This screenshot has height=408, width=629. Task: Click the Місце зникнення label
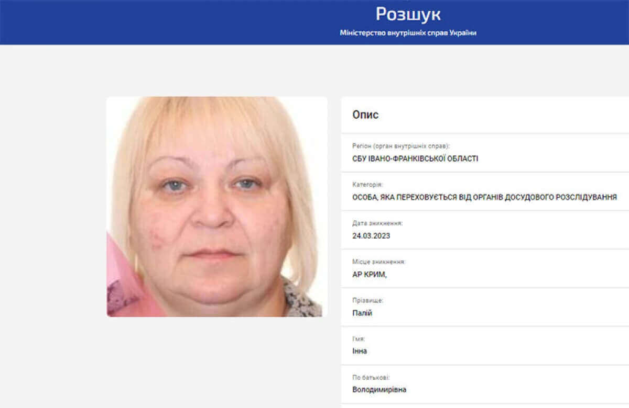378,262
